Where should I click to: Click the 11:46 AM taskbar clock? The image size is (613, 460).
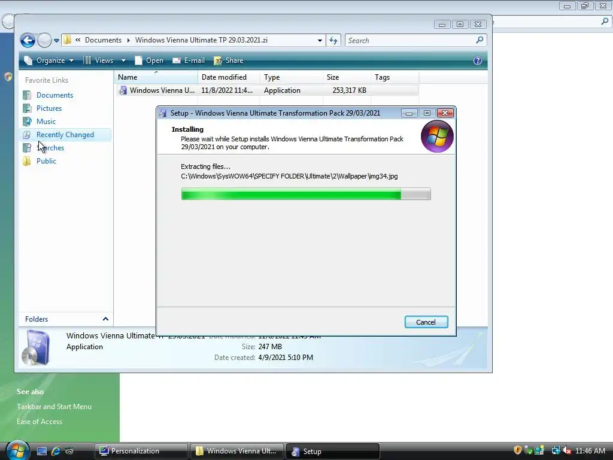(590, 451)
